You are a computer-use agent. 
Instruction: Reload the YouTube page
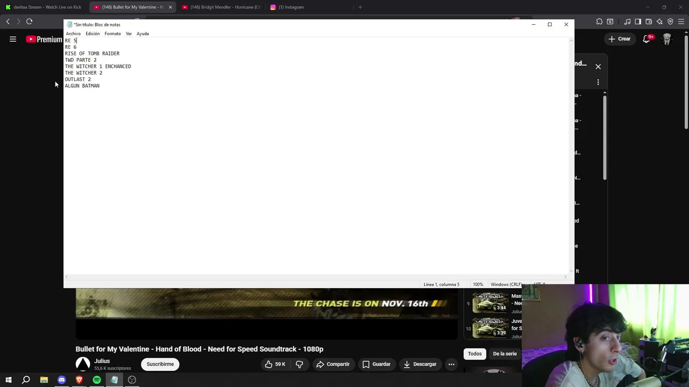[x=29, y=21]
